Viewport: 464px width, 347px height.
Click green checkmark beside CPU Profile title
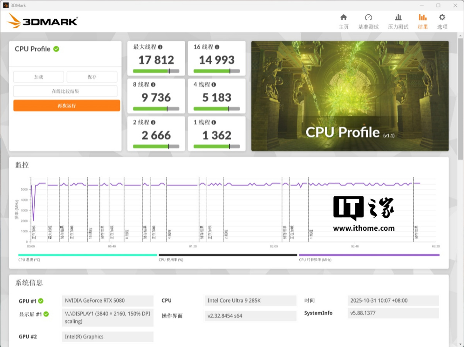56,49
